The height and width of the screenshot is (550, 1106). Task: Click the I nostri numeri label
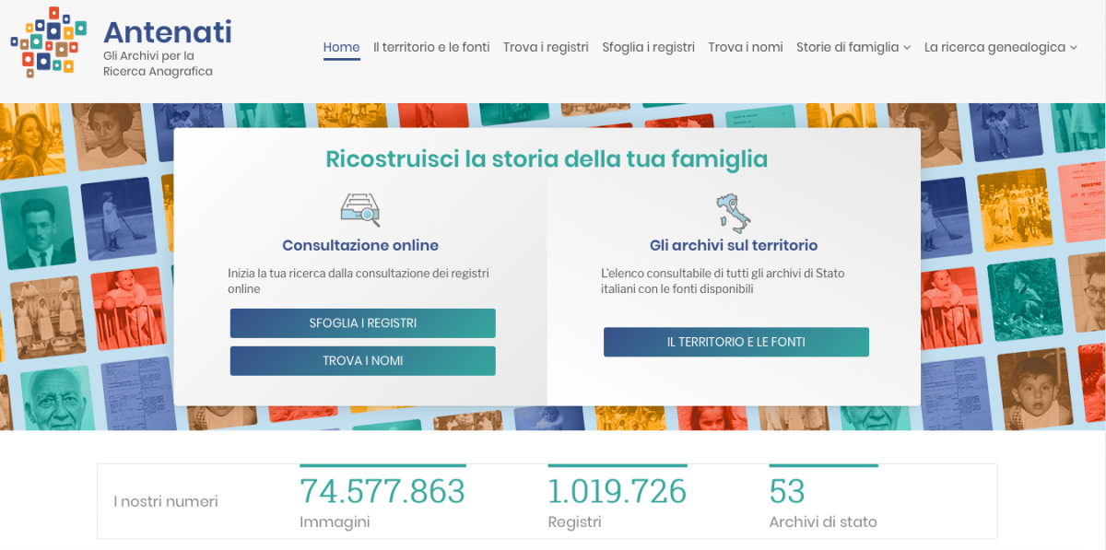166,502
